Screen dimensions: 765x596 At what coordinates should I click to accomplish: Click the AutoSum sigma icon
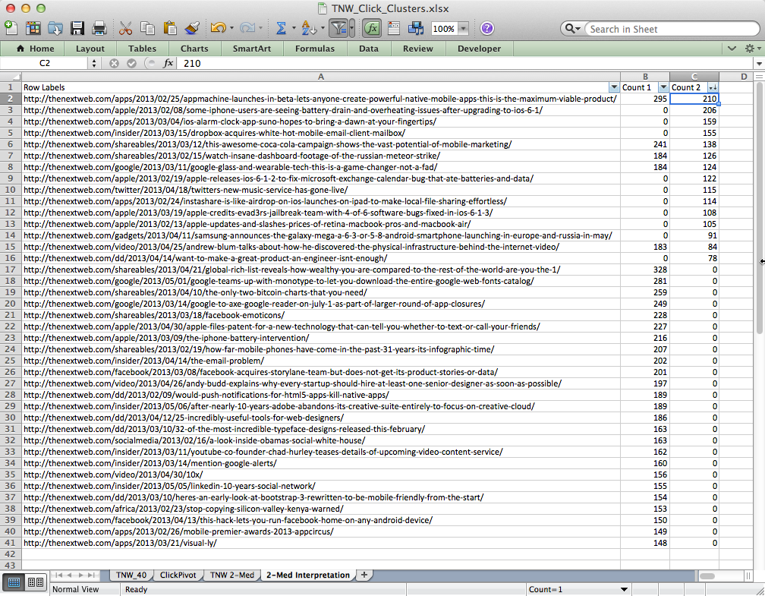click(281, 29)
